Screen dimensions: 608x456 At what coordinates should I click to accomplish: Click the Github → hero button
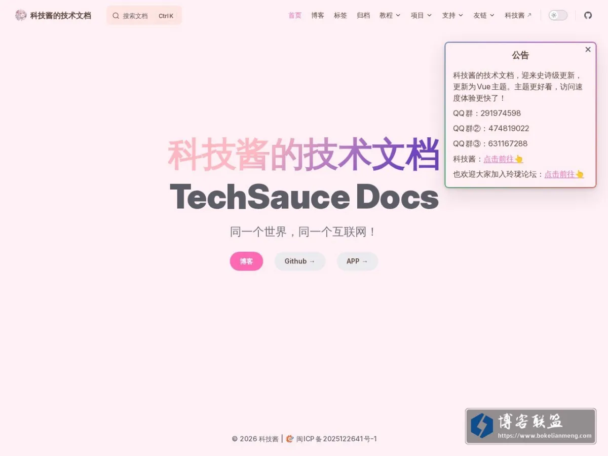[x=299, y=261]
